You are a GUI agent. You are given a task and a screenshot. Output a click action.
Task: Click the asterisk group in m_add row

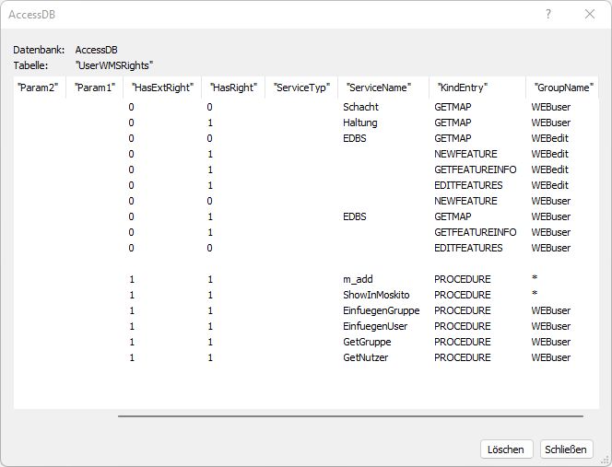pos(535,278)
